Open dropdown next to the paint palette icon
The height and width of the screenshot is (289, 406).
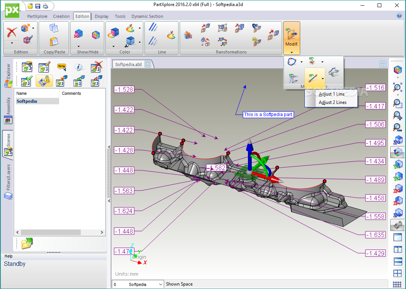point(140,28)
